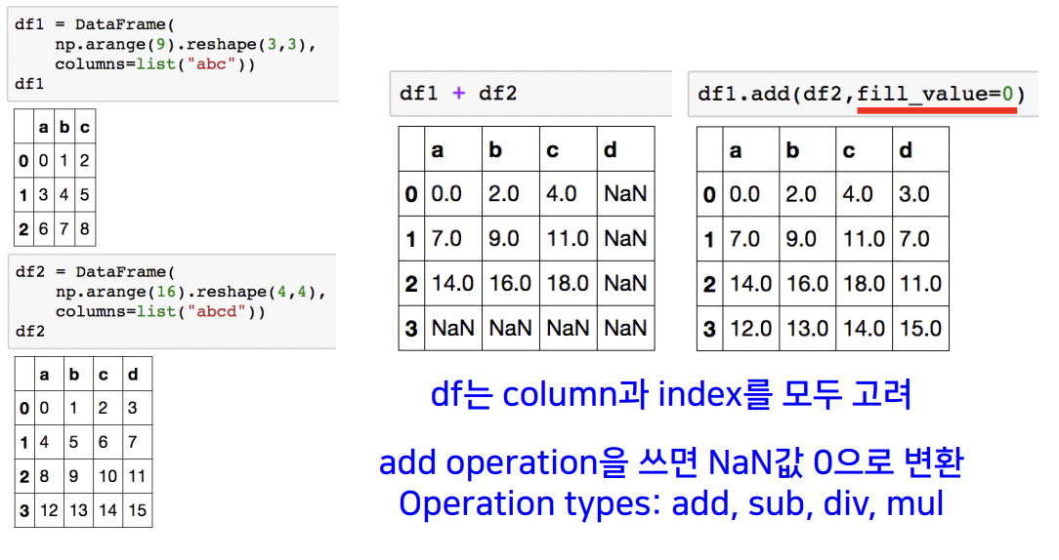1059x560 pixels.
Task: Click value 13 in the df2 output table
Action: 79,510
